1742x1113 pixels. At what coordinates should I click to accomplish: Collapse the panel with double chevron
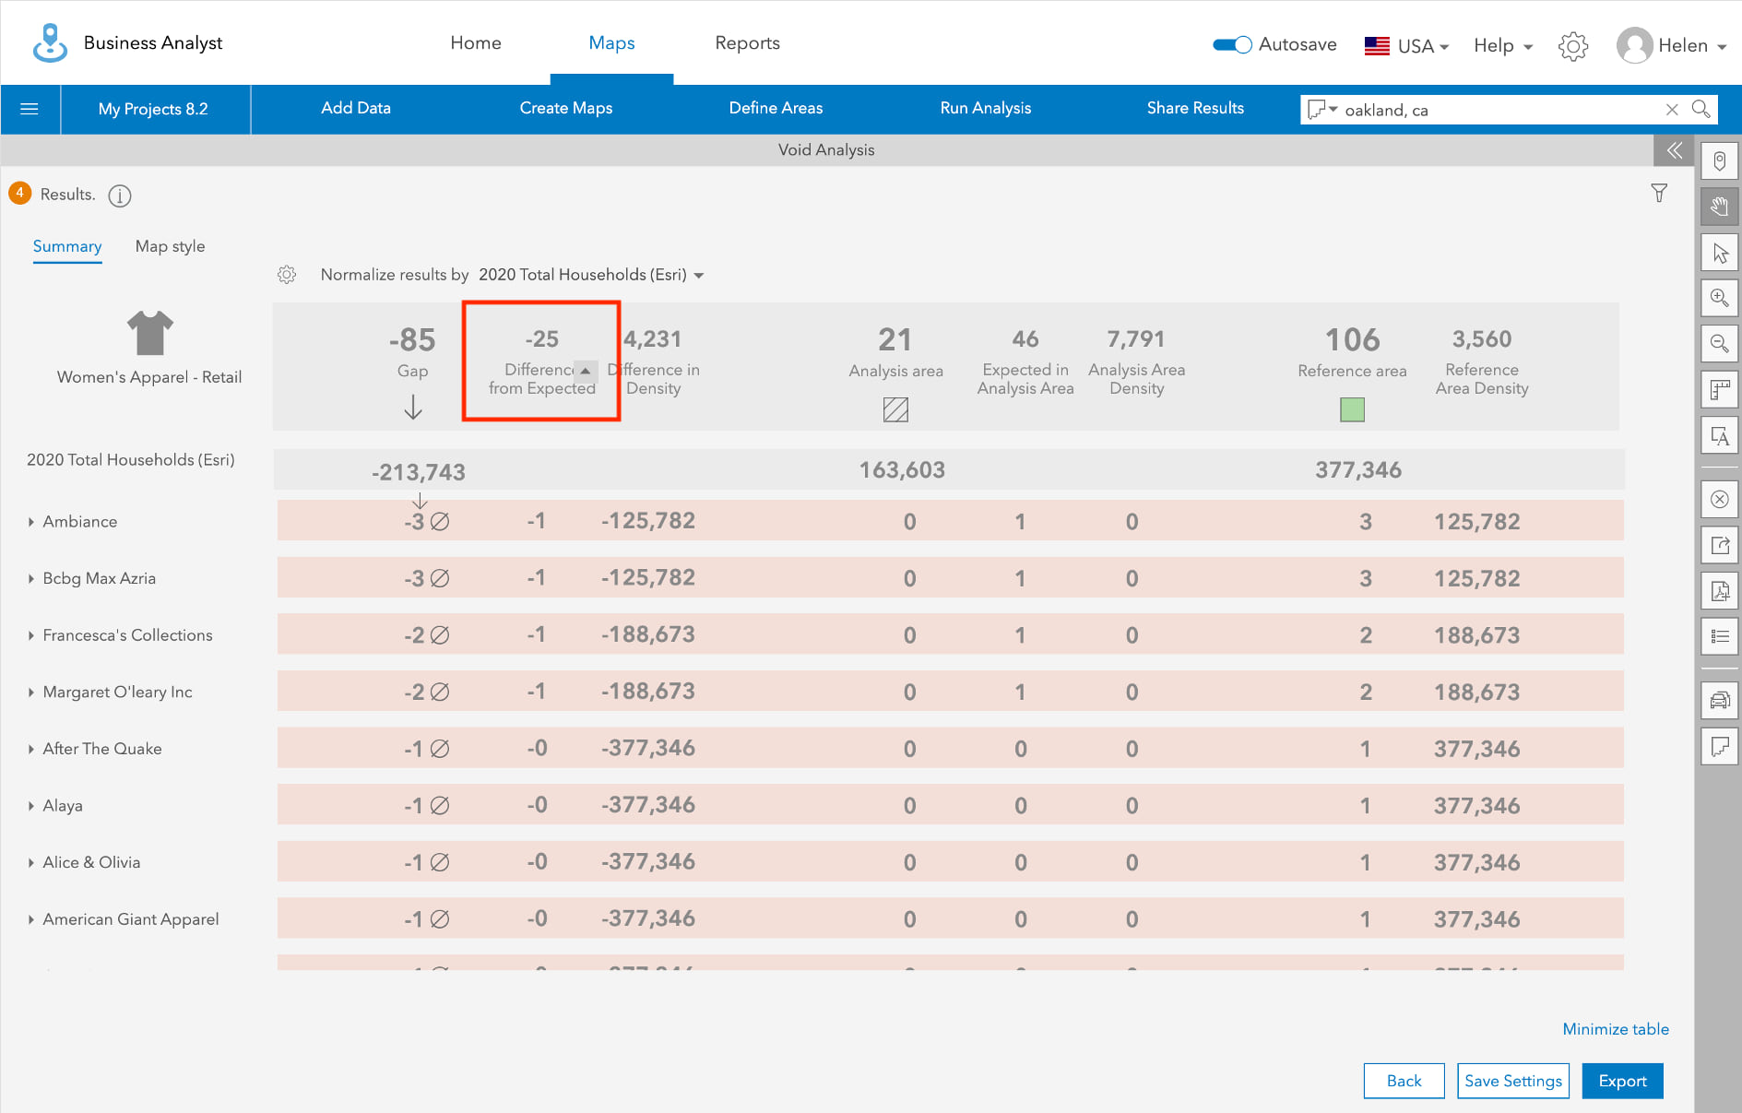click(1674, 149)
